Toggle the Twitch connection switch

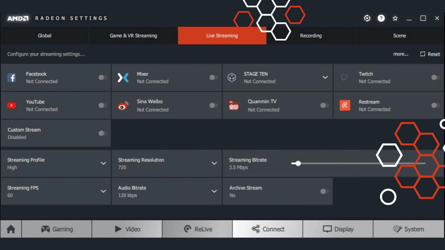(435, 77)
